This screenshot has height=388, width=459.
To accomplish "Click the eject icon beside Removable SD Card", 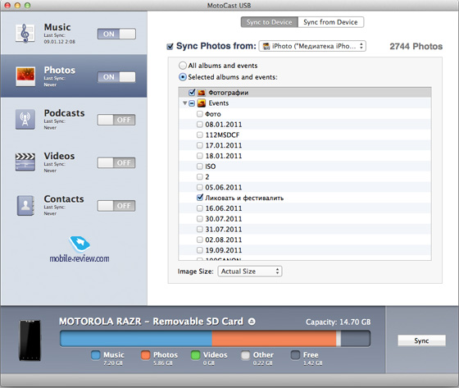I will pyautogui.click(x=252, y=322).
